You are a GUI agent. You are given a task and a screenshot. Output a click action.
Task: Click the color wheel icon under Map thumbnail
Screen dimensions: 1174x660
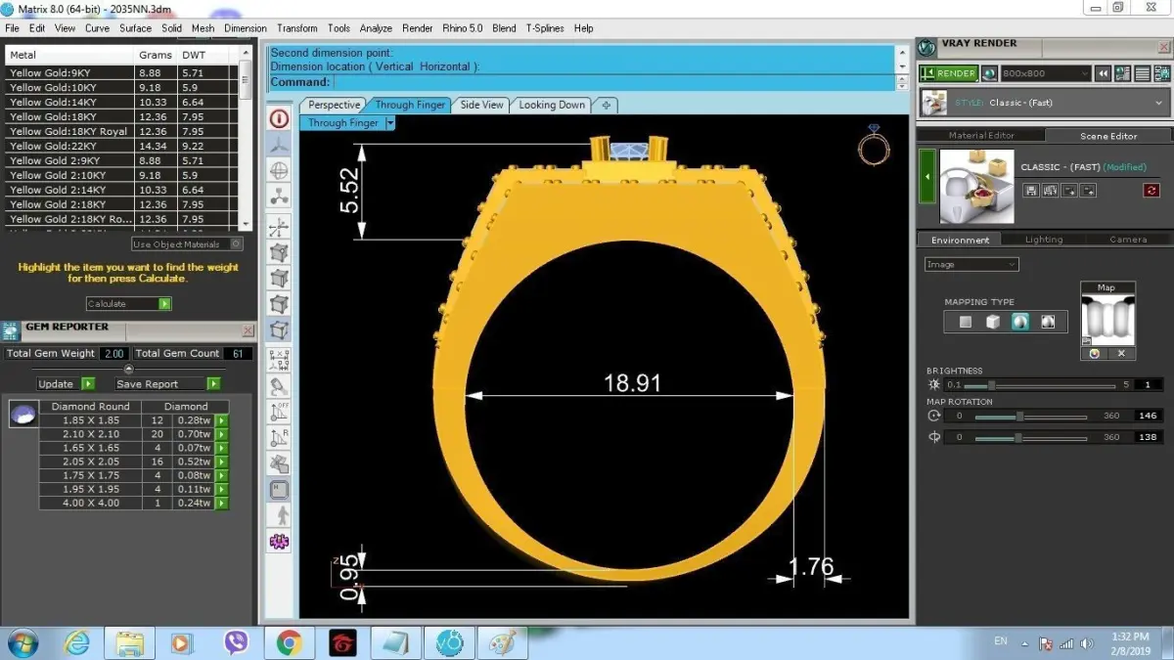(x=1094, y=354)
